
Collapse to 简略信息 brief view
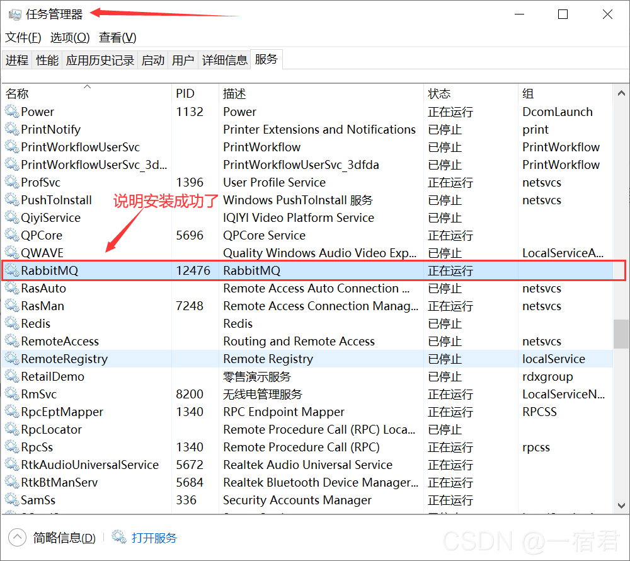click(x=52, y=537)
